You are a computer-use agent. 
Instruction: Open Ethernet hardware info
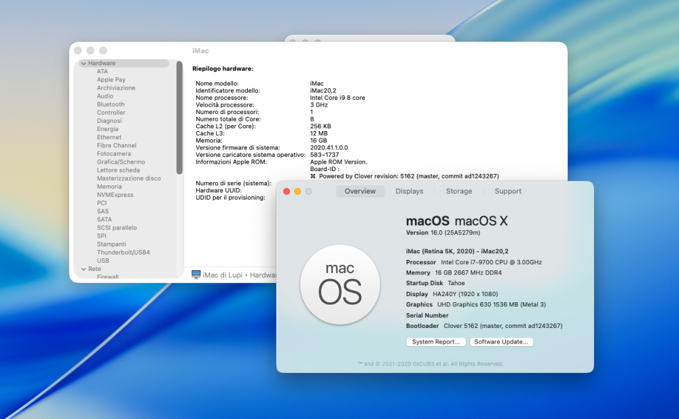[109, 137]
